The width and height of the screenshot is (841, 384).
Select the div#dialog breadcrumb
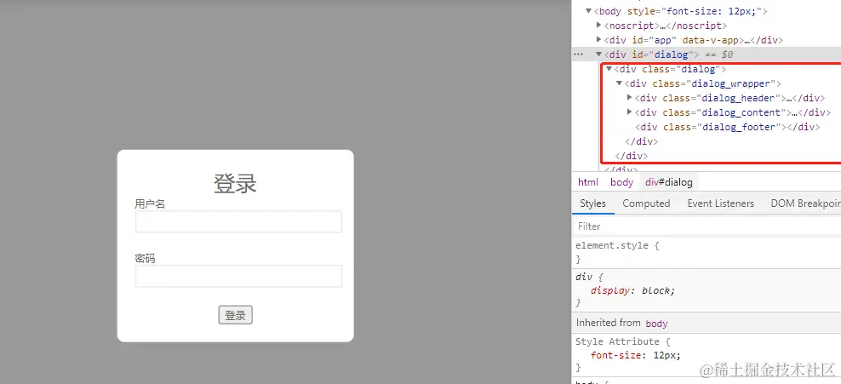[669, 182]
